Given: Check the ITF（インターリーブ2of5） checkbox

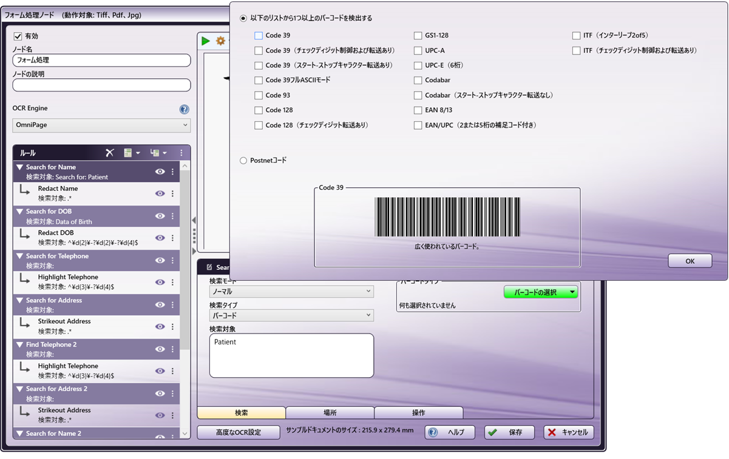Looking at the screenshot, I should pos(577,36).
